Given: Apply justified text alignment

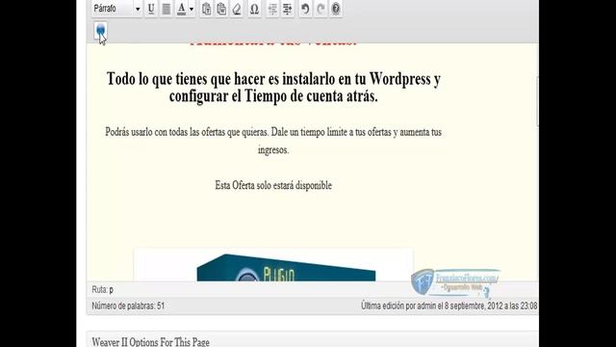Looking at the screenshot, I should click(167, 9).
